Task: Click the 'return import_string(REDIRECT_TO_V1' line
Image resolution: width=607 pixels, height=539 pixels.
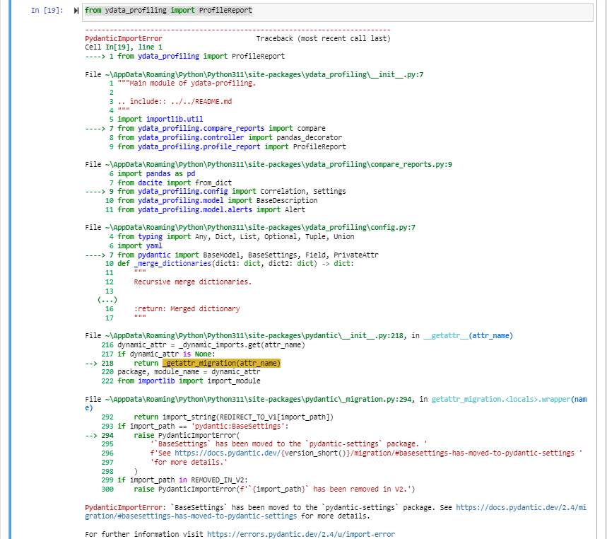Action: point(234,417)
